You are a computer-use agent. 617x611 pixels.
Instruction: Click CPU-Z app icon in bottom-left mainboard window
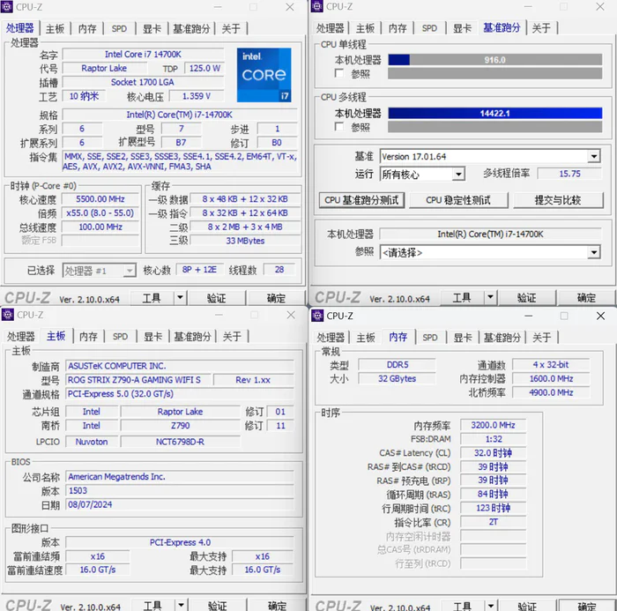pyautogui.click(x=8, y=315)
